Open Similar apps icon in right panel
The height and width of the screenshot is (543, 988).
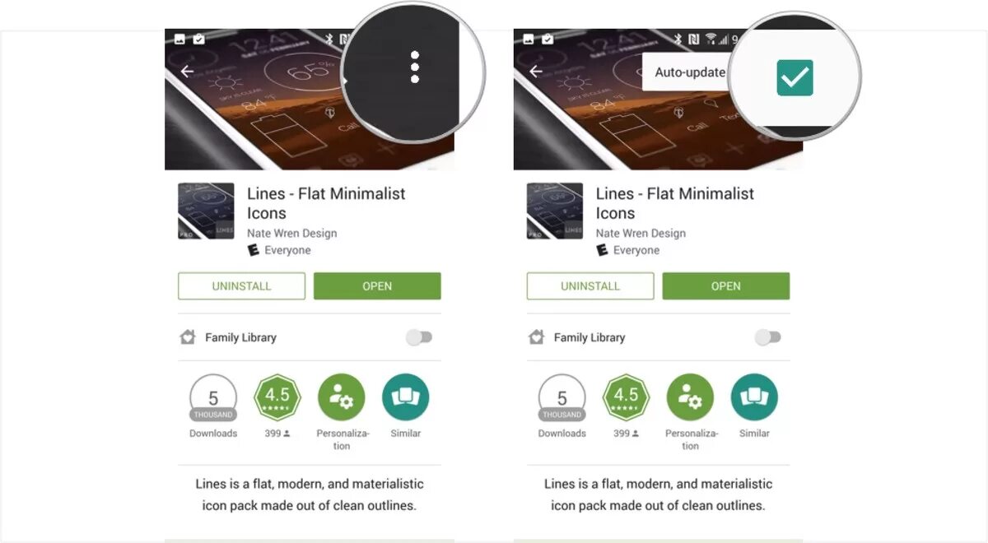pyautogui.click(x=754, y=397)
